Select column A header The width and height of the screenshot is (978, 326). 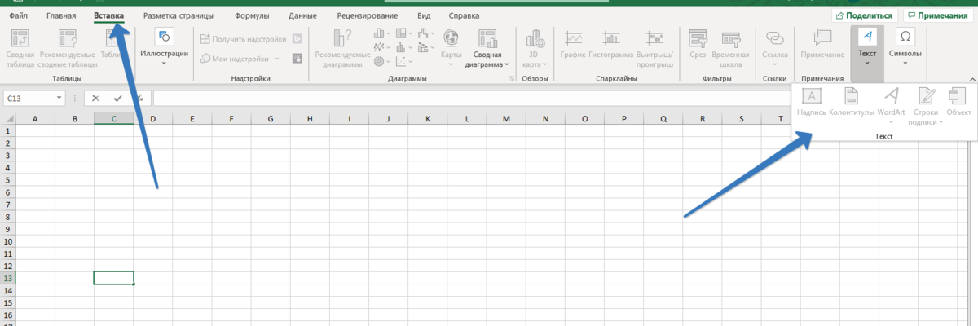coord(35,119)
